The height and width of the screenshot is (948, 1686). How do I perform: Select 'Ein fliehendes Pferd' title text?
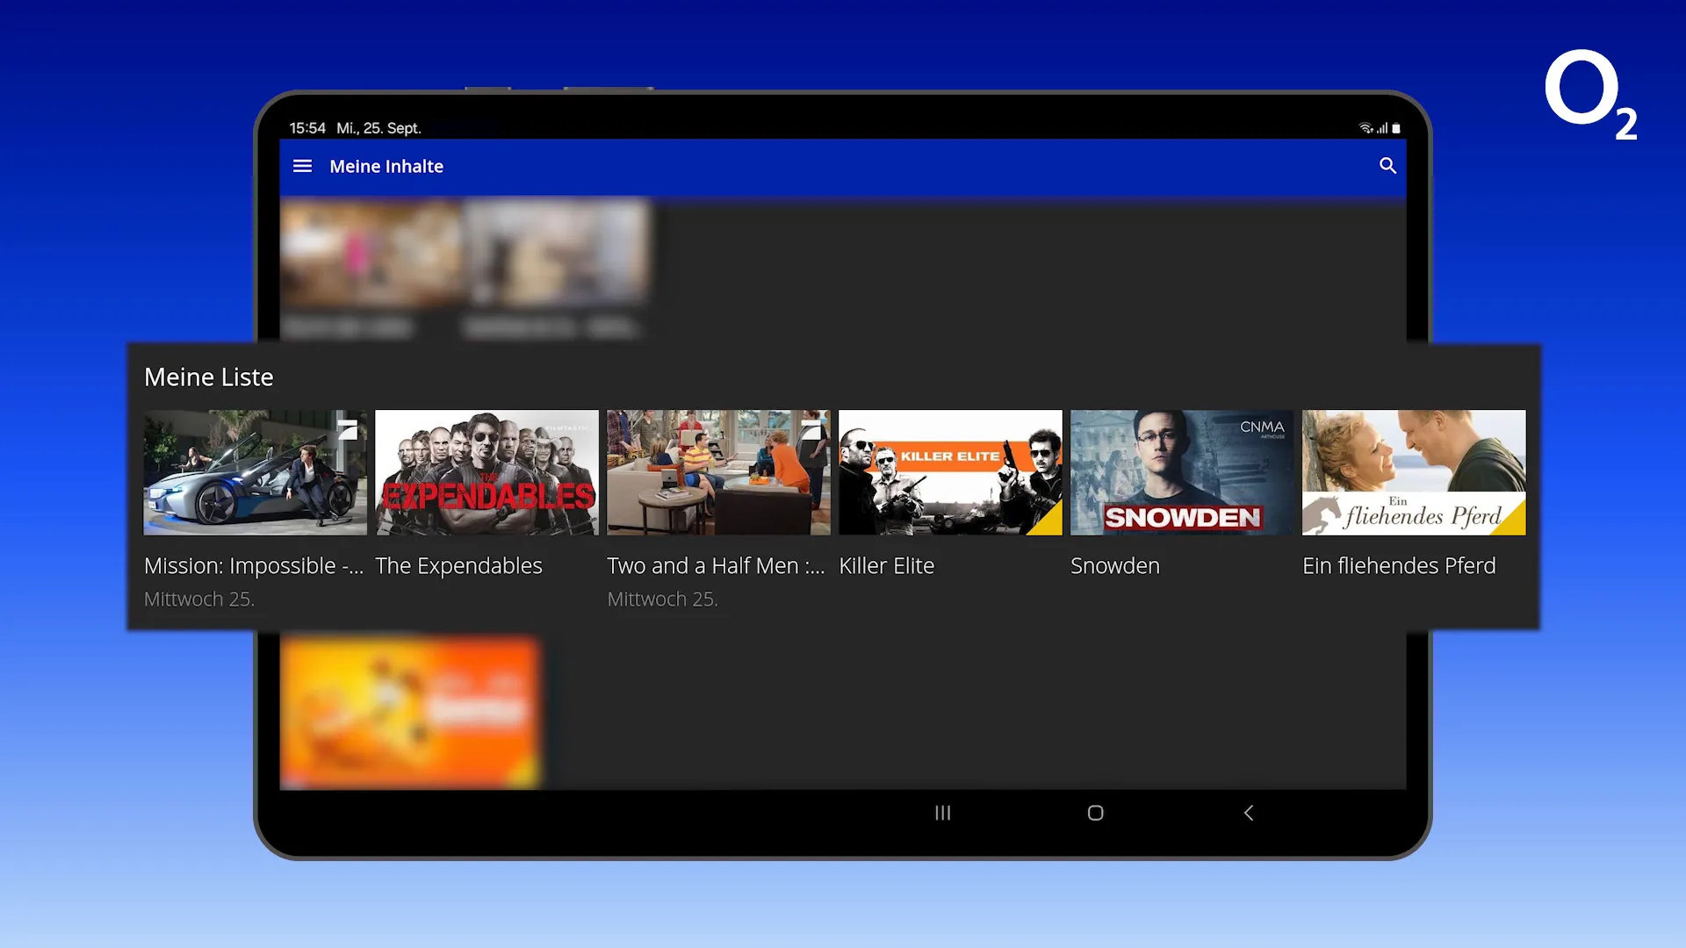pyautogui.click(x=1399, y=566)
